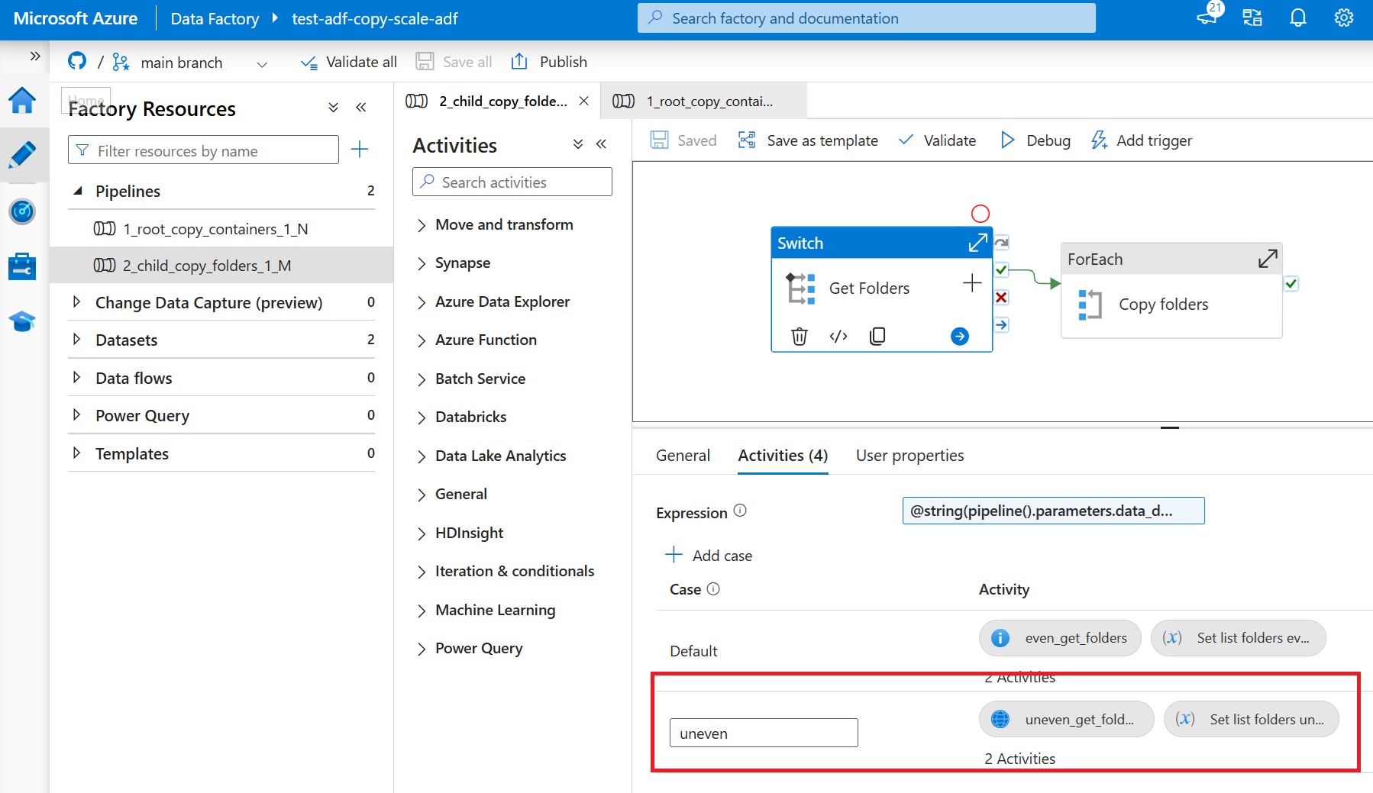Open the settings gear
The height and width of the screenshot is (793, 1373).
coord(1343,18)
